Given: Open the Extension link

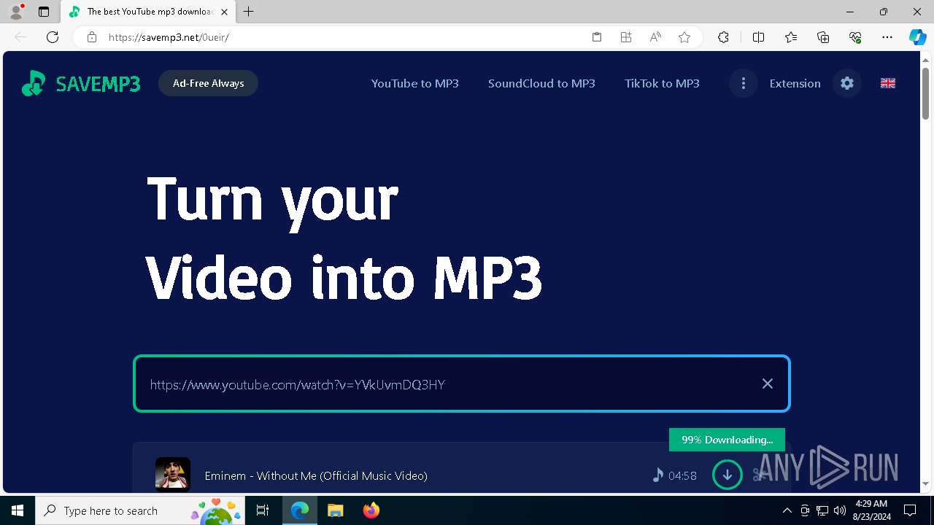Looking at the screenshot, I should 795,83.
